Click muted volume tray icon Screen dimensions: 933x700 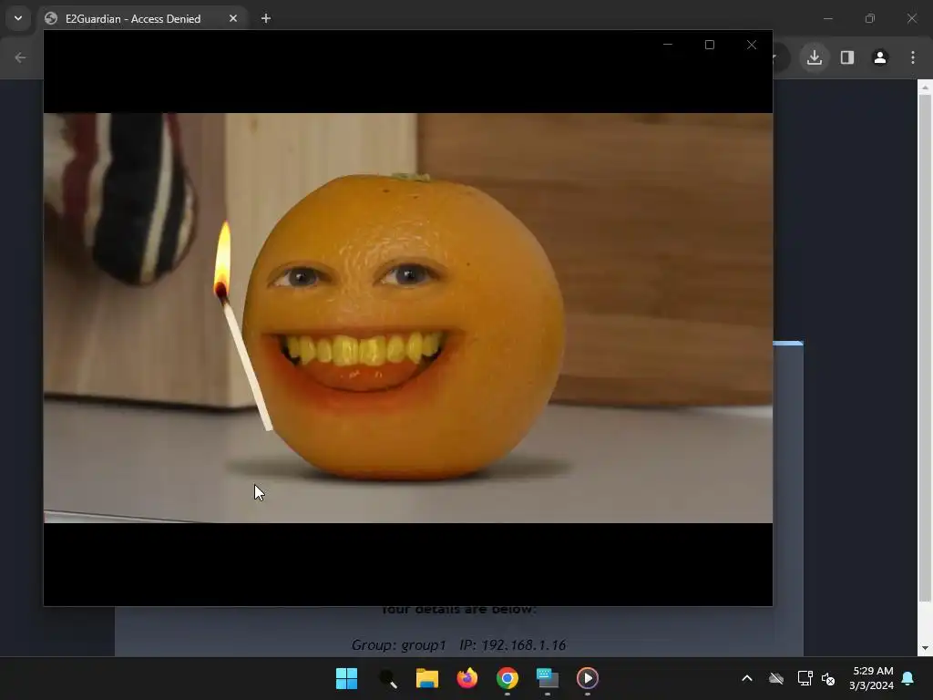(x=827, y=678)
